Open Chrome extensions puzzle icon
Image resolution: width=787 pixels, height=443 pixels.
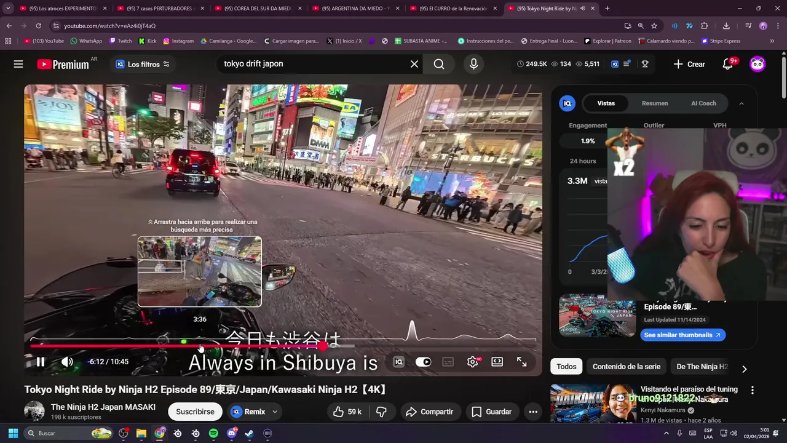click(705, 26)
